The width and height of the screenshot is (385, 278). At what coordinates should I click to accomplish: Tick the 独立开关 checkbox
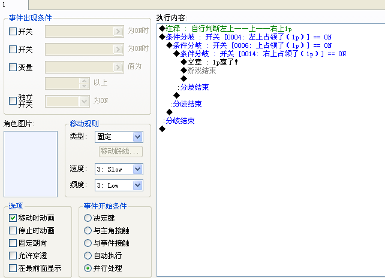[13, 100]
